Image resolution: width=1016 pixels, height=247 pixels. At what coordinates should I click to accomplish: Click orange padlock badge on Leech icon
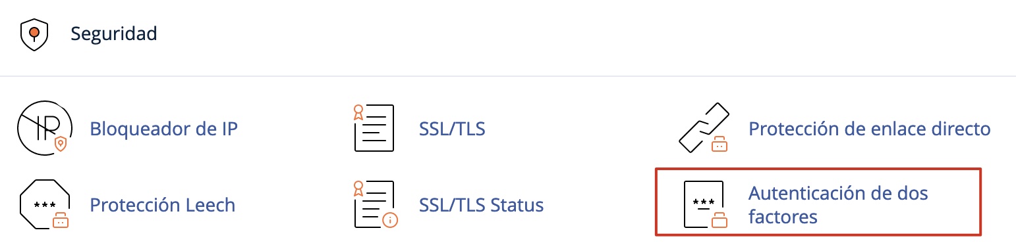pyautogui.click(x=61, y=219)
